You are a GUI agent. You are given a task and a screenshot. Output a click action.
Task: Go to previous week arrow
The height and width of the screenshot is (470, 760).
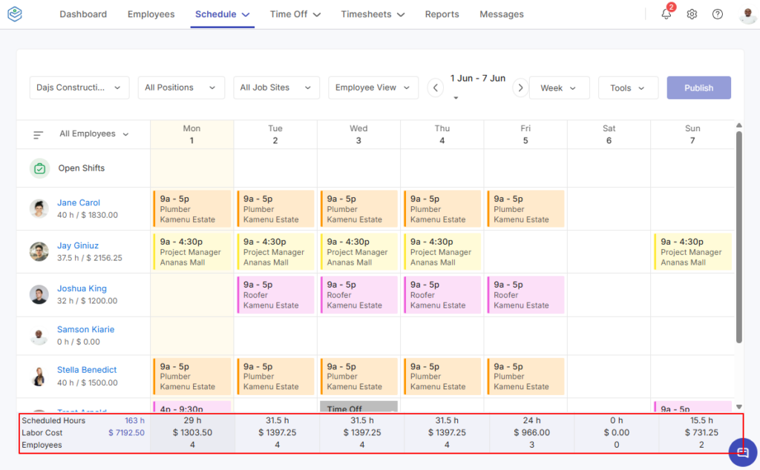(x=435, y=87)
